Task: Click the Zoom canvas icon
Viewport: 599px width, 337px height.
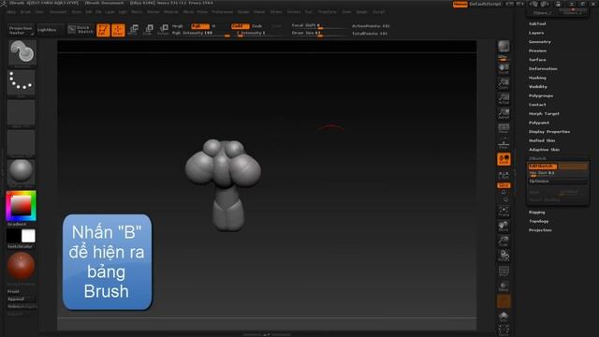Action: click(x=504, y=83)
